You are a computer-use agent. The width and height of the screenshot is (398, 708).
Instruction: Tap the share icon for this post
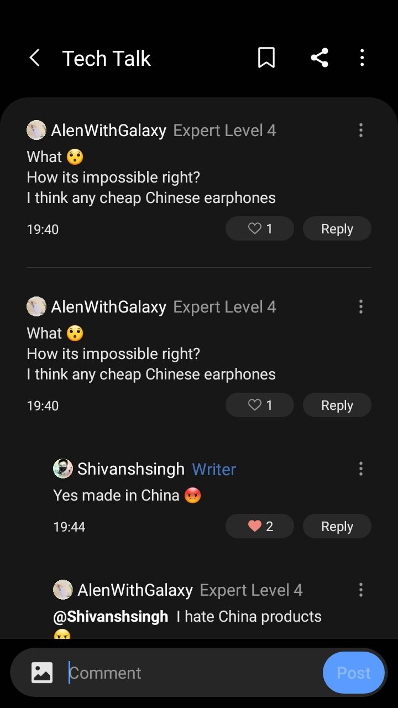tap(320, 58)
